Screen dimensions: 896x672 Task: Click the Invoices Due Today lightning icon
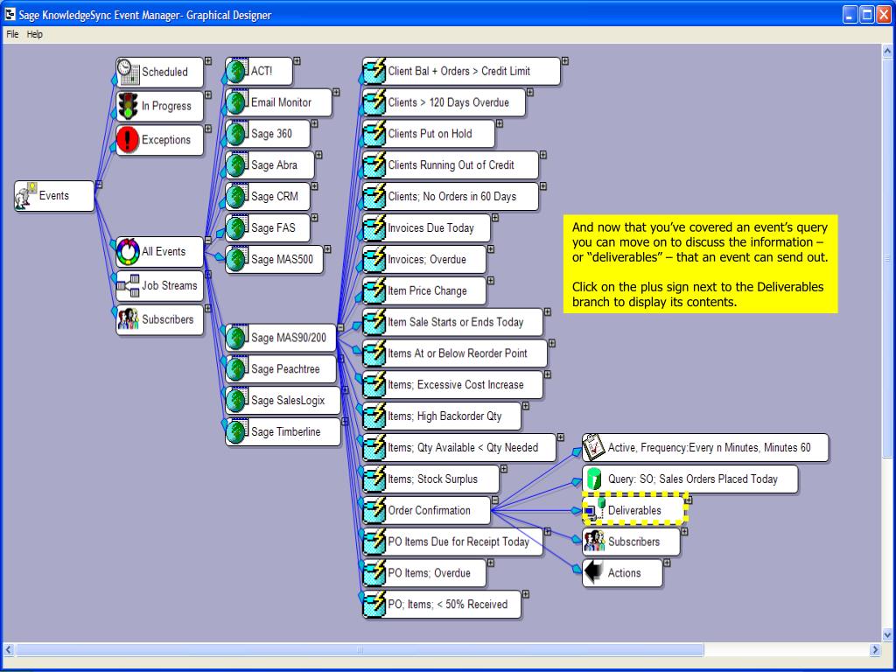coord(374,228)
